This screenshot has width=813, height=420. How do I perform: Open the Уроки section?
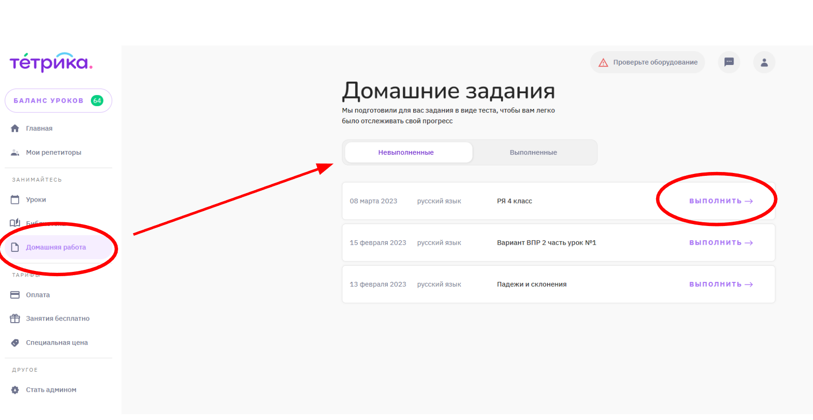click(36, 200)
